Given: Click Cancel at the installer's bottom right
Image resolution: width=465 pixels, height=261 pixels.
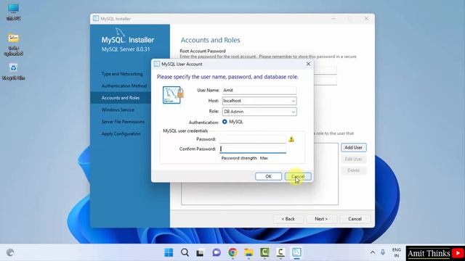Looking at the screenshot, I should point(355,219).
